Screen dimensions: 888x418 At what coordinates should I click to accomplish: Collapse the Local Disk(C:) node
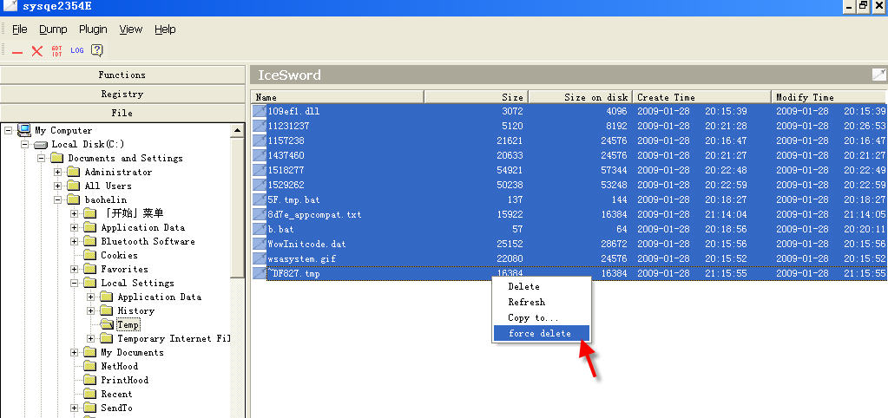24,144
